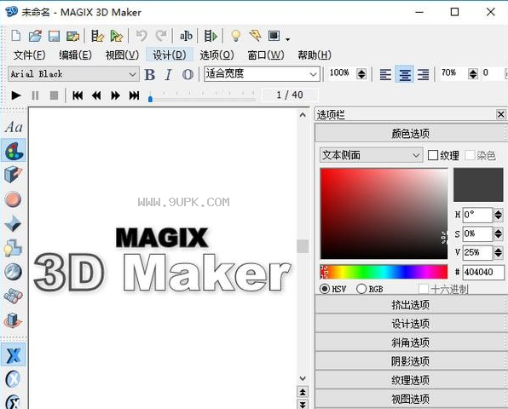Open the 适合宽度 zoom dropdown
This screenshot has width=508, height=409.
click(x=263, y=74)
